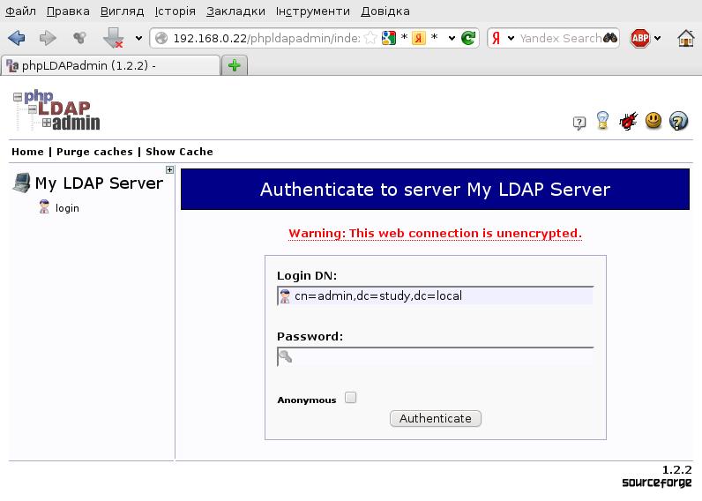The width and height of the screenshot is (702, 501).
Task: Click the gray toolbar icon beside forward arrow
Action: 79,38
